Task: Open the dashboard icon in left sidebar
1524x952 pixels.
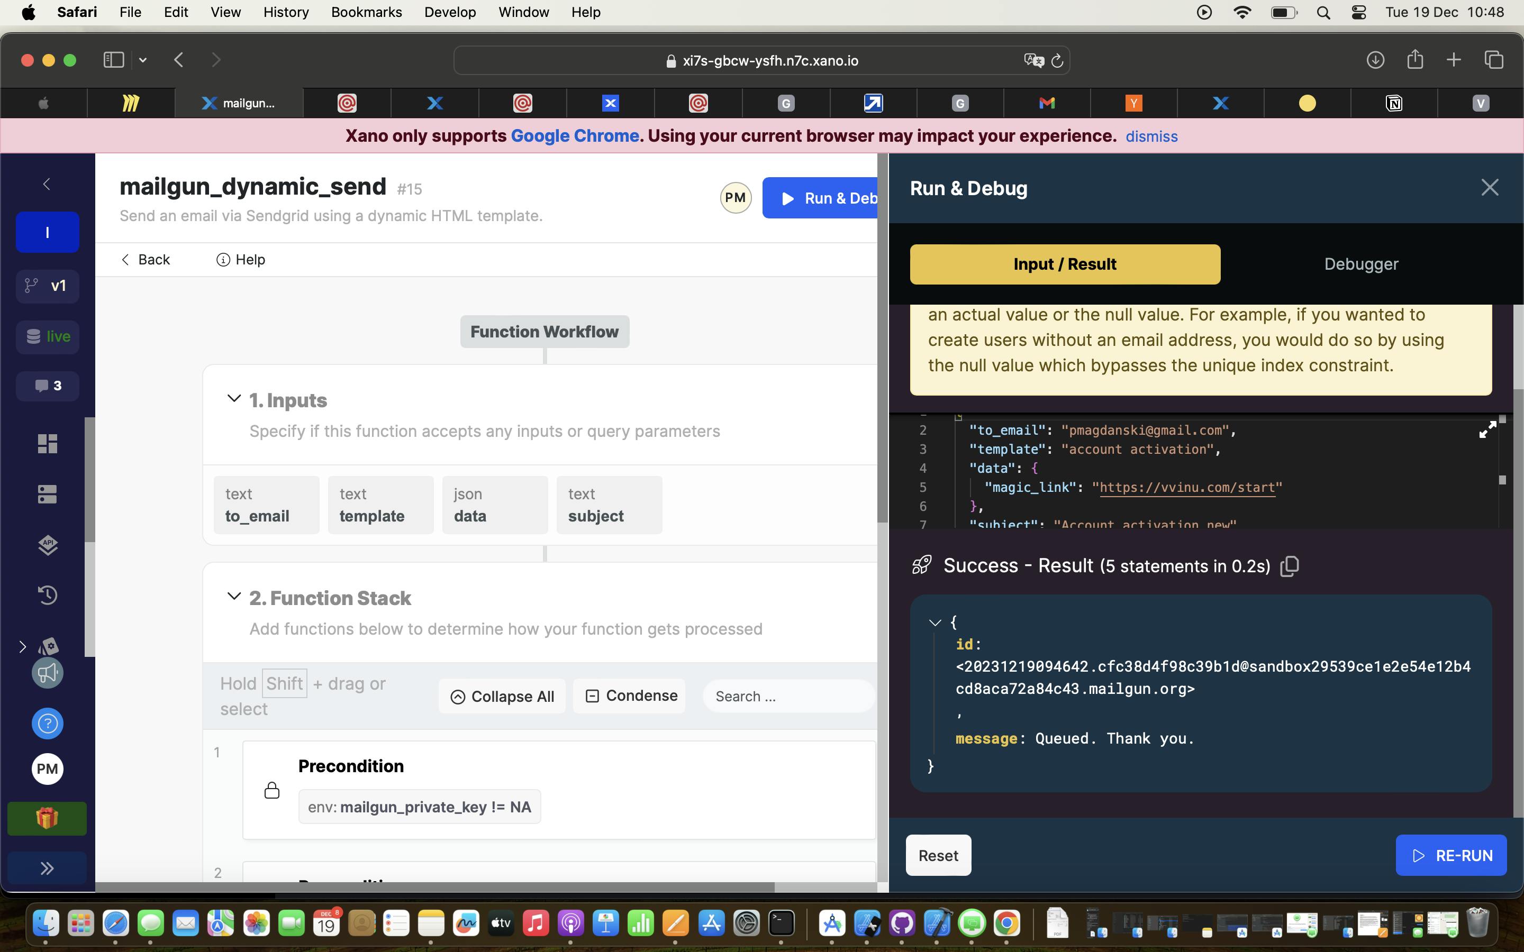Action: click(x=47, y=444)
